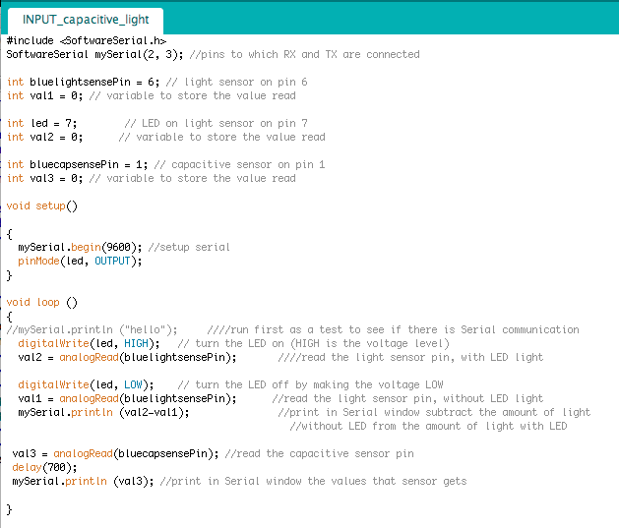Click the int bluecapsensePin = 1; line

(77, 164)
